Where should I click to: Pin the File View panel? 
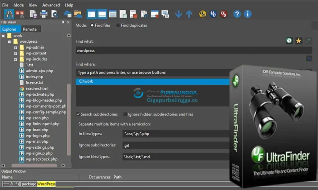[x=63, y=22]
